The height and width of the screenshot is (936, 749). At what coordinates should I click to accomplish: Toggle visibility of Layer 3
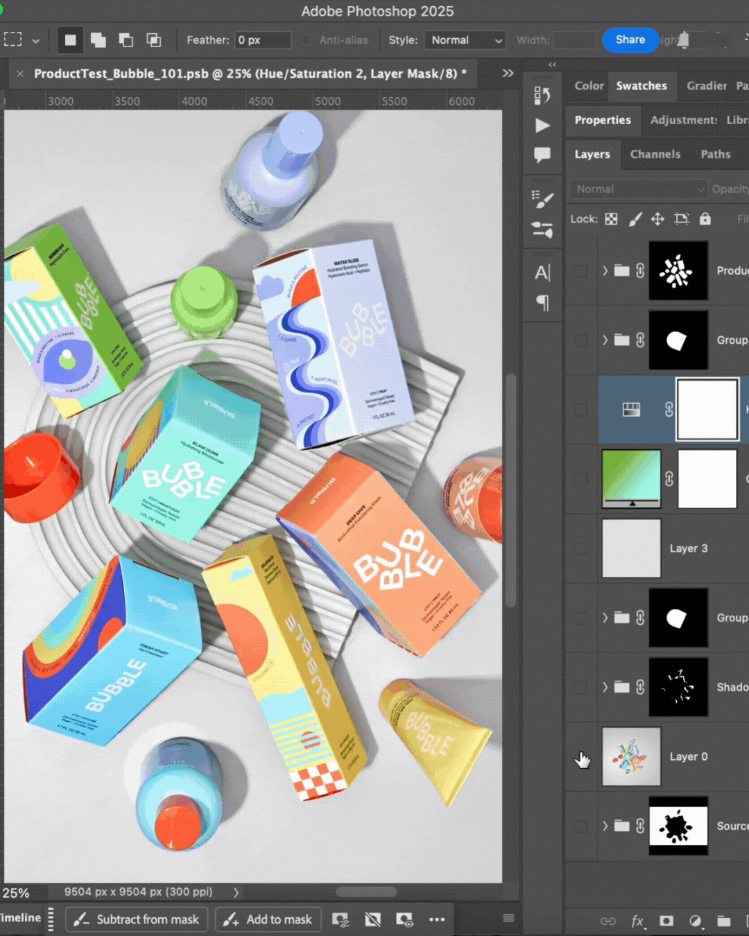click(x=582, y=548)
